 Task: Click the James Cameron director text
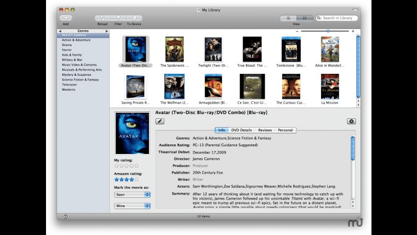[x=206, y=159]
